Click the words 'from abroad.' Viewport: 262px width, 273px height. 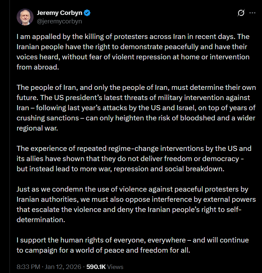coord(38,67)
